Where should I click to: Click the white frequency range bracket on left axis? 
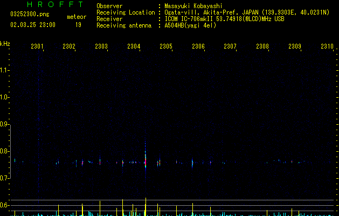coord(10,152)
